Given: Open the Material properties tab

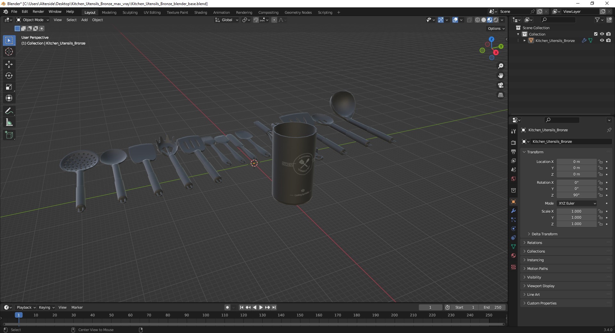Looking at the screenshot, I should 513,256.
